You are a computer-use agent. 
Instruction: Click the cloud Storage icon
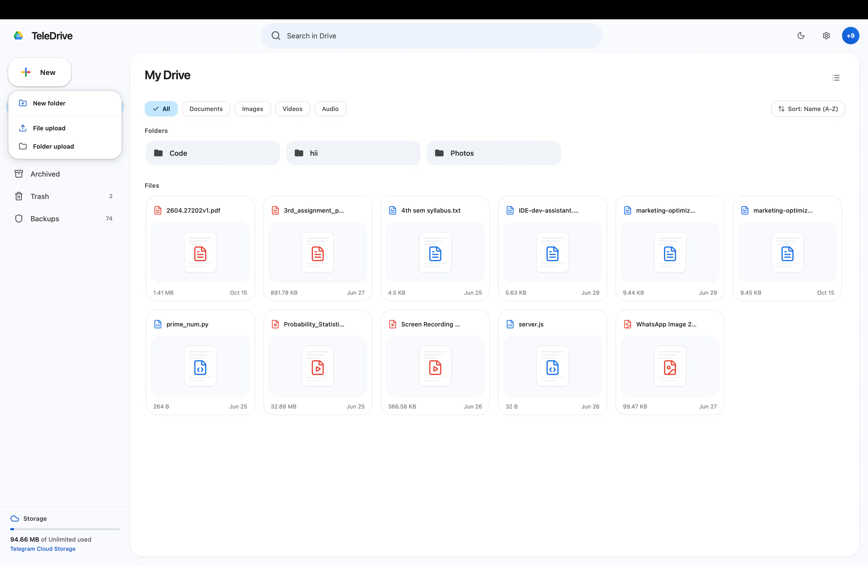14,519
